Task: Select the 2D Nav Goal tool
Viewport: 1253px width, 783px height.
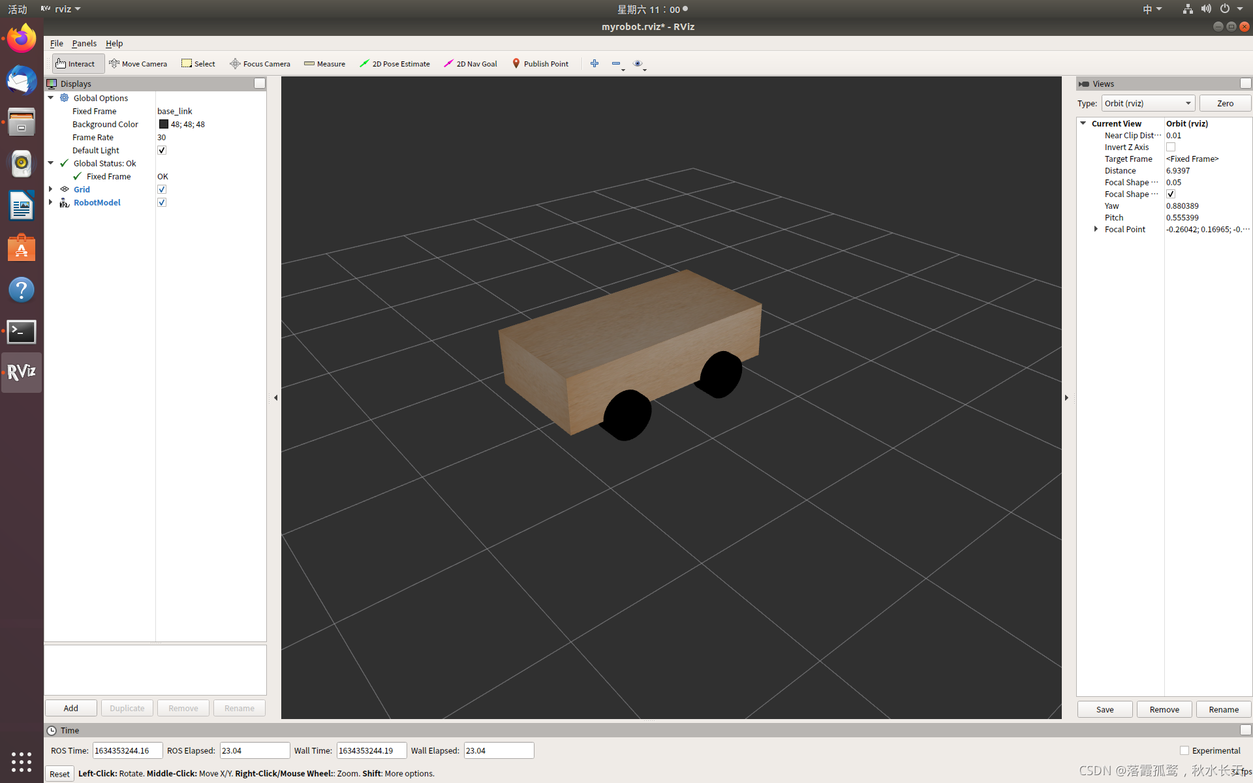Action: pos(471,64)
